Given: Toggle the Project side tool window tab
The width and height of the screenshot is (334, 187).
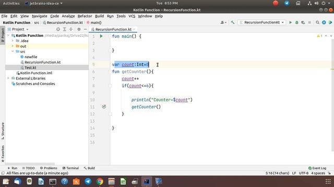Looking at the screenshot, I should (x=3, y=35).
